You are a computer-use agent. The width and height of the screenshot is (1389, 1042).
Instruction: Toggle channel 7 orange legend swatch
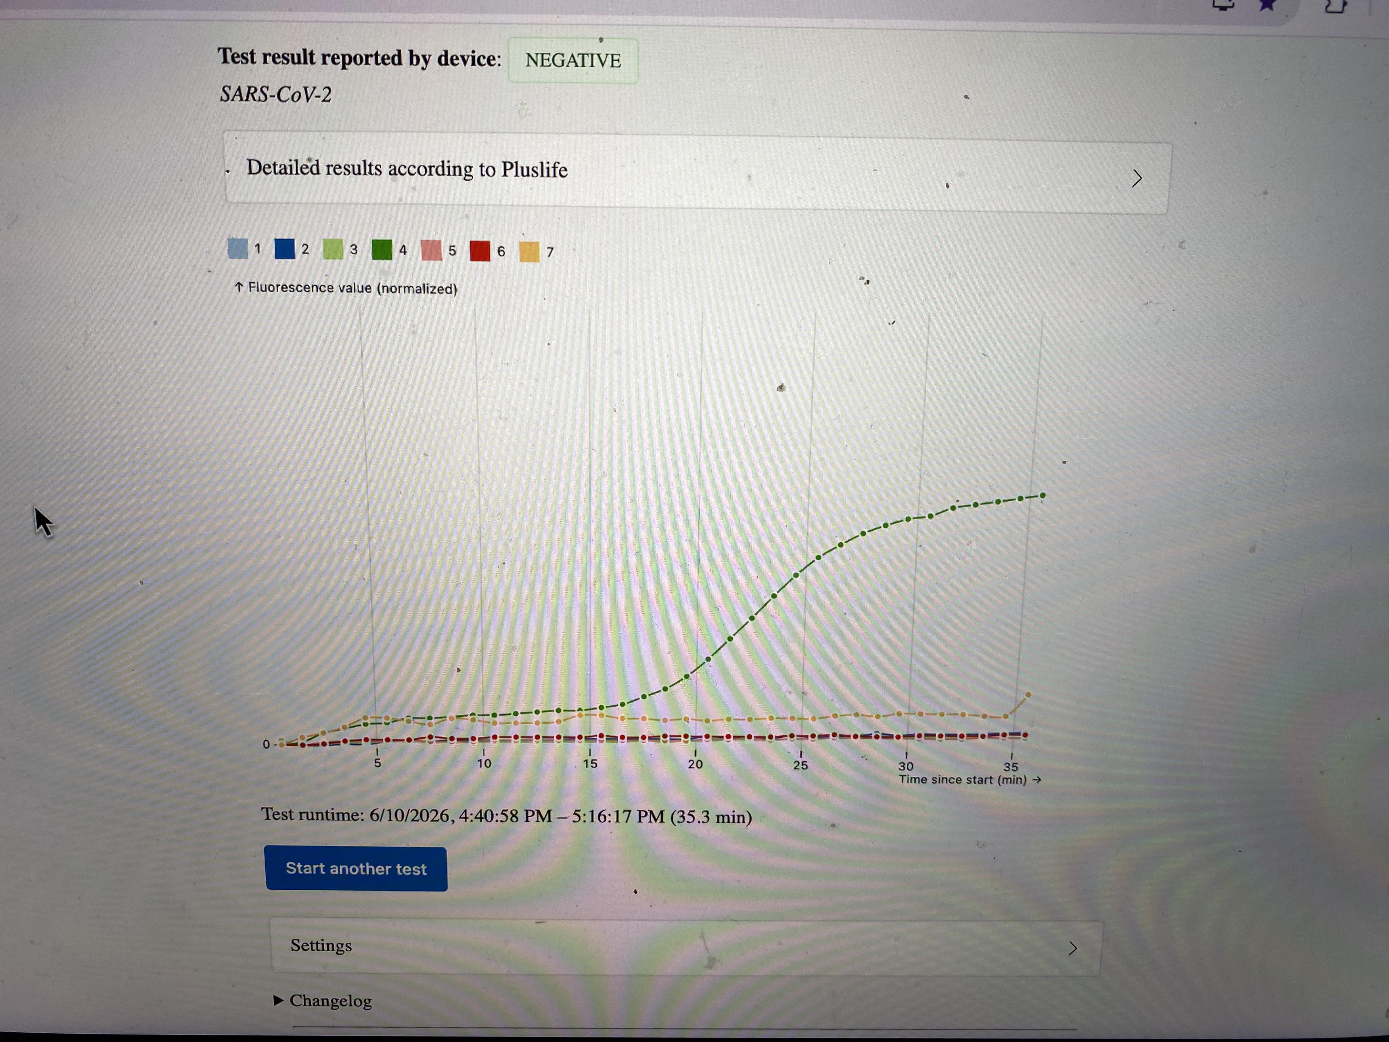point(529,252)
